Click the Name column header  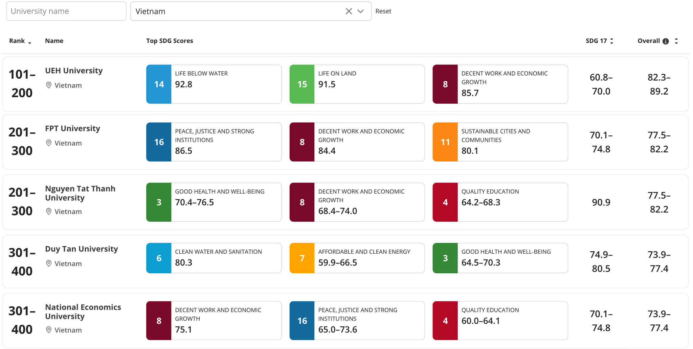(x=54, y=41)
